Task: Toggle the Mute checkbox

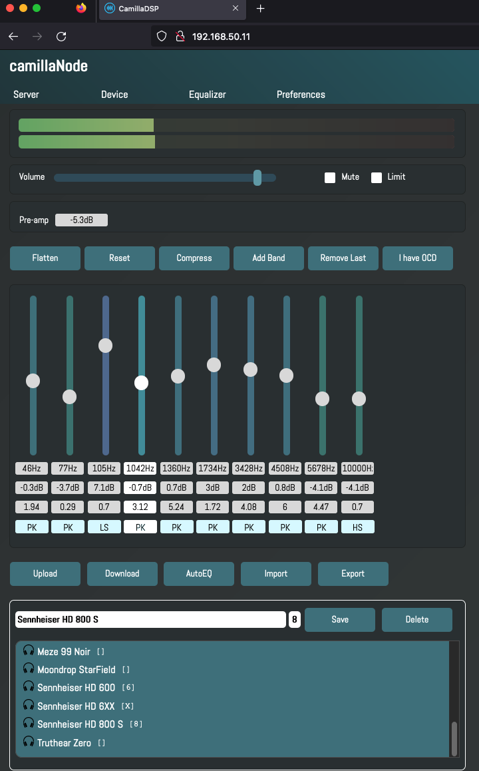Action: (330, 178)
